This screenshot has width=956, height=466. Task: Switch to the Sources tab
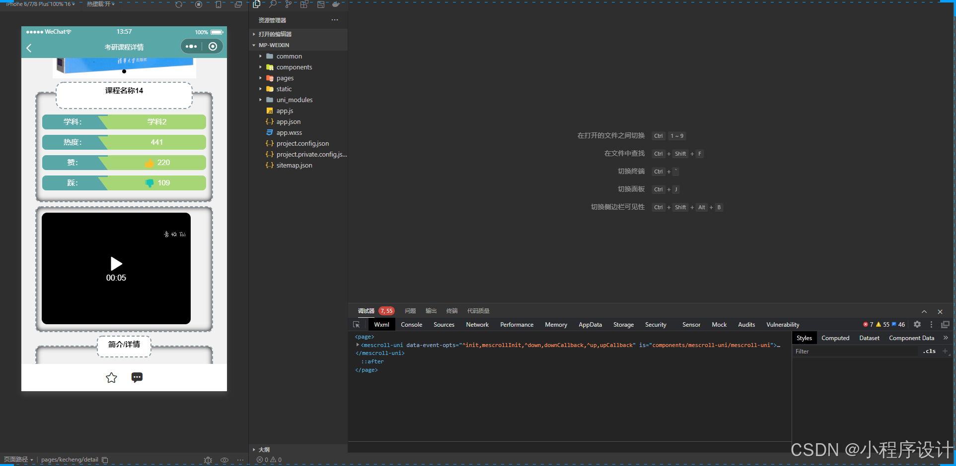444,325
